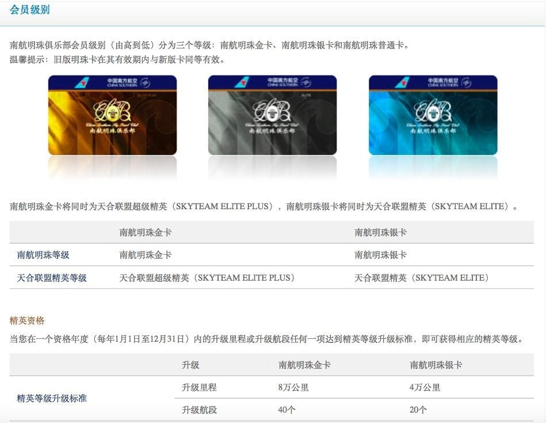Viewport: 546px width, 423px height.
Task: Click 天合联盟精英（SKYTEAM ELITE） table cell
Action: coord(422,278)
